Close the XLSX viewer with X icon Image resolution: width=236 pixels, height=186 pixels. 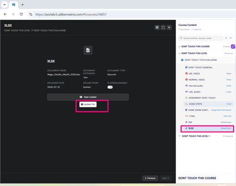[x=169, y=27]
